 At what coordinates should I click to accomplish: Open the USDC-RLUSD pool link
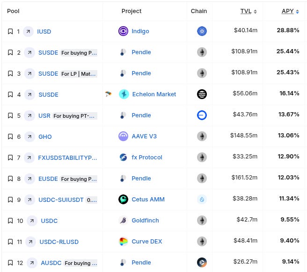tap(59, 242)
